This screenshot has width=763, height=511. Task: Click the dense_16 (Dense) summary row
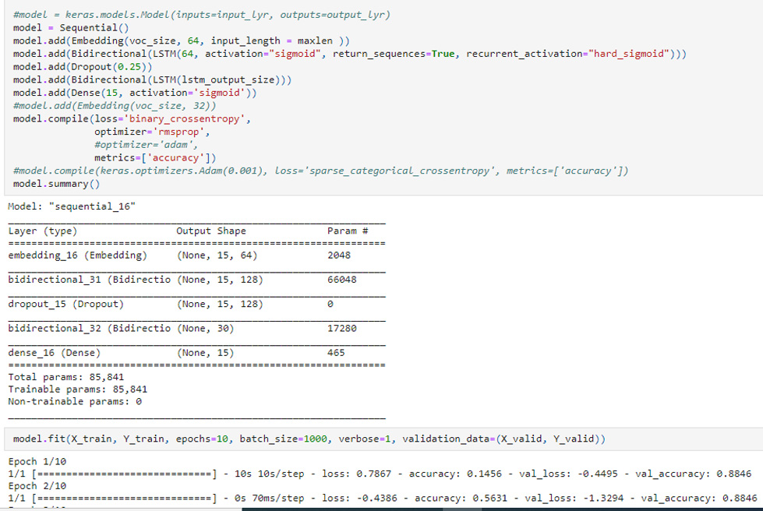[x=55, y=353]
